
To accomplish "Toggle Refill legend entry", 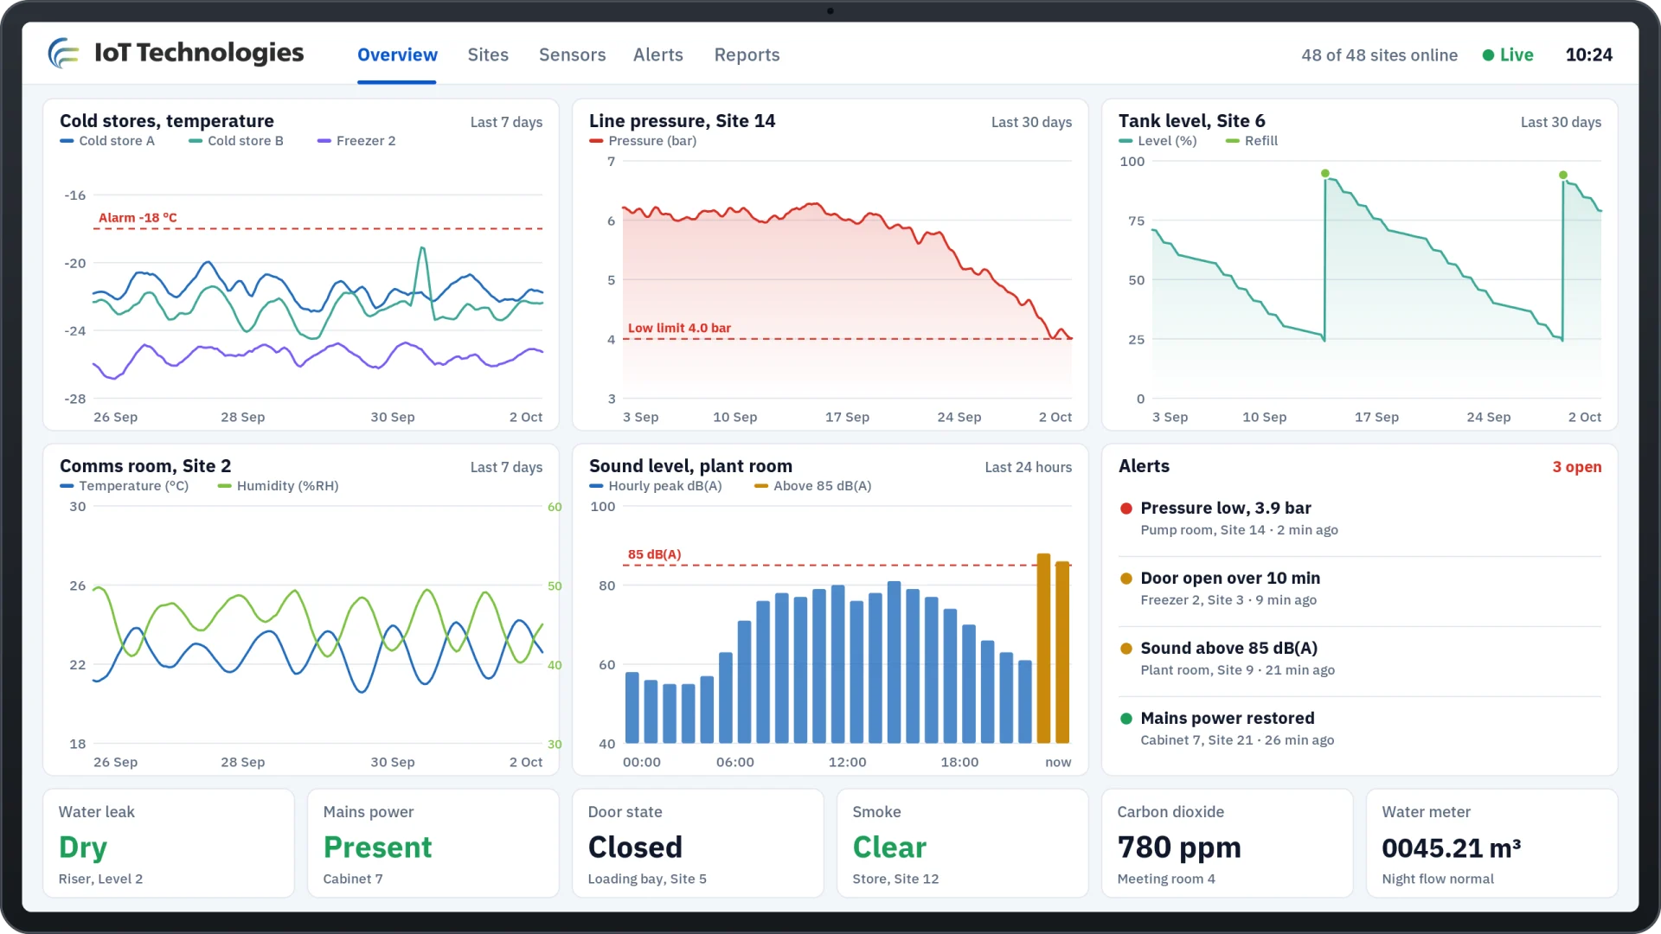I will coord(1252,141).
